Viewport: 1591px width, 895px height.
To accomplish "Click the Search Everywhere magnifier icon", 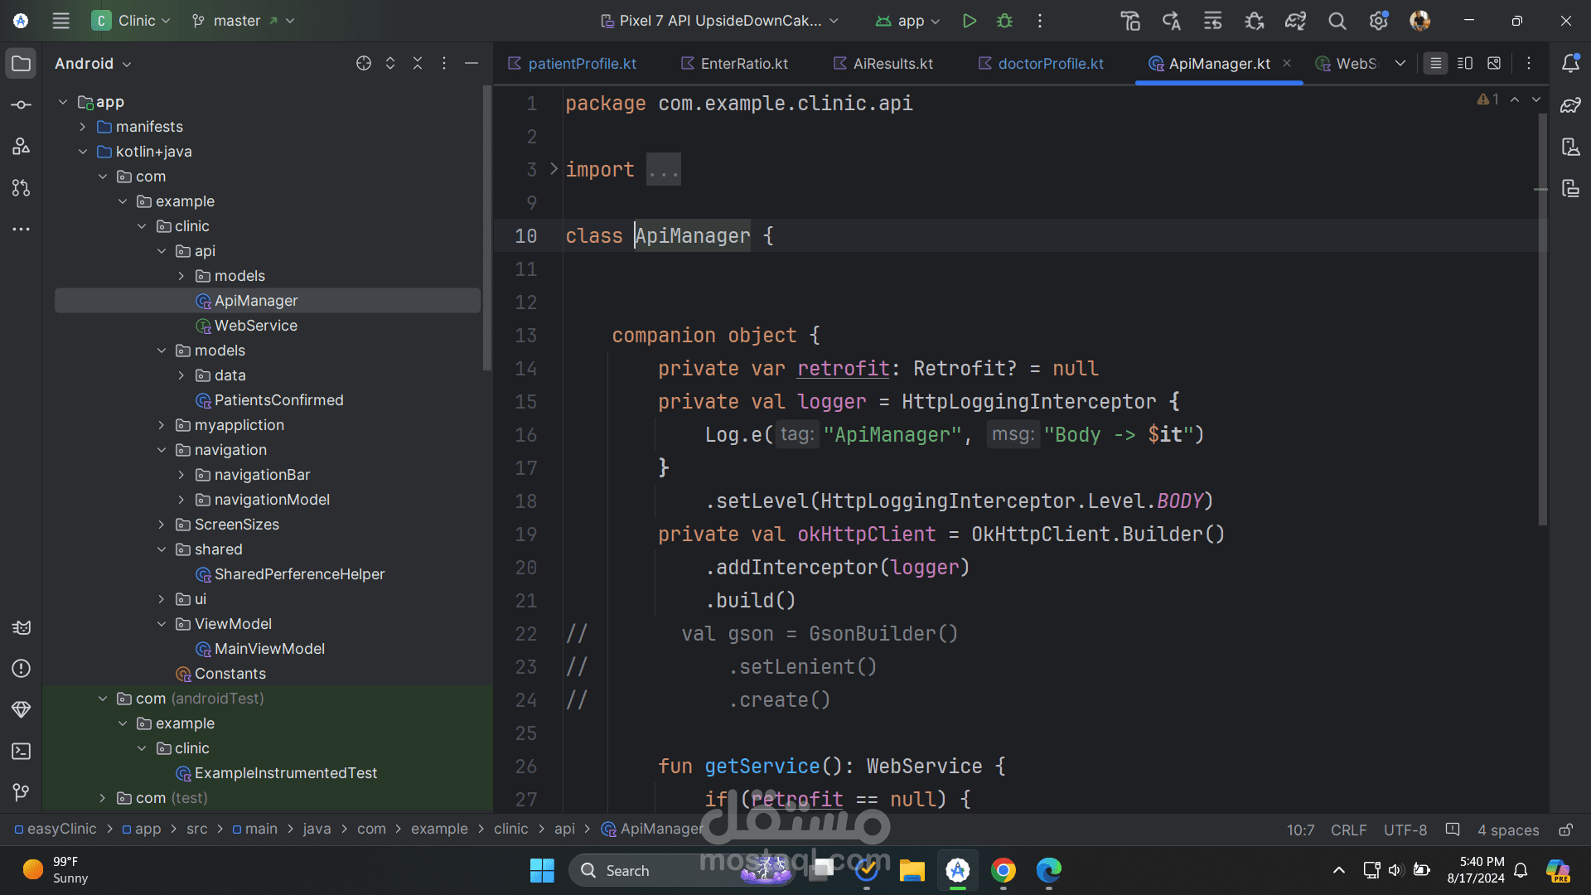I will 1337,21.
